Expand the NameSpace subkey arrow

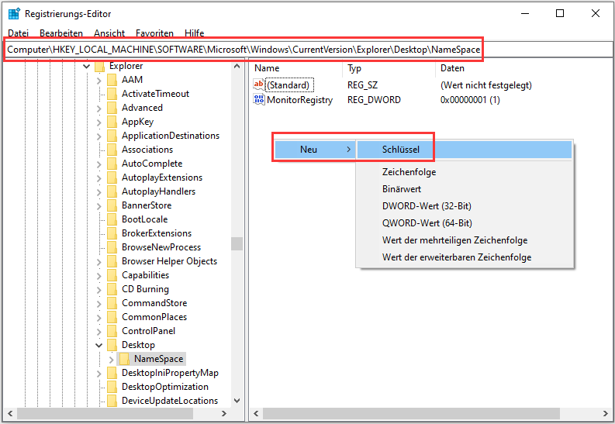coord(112,359)
